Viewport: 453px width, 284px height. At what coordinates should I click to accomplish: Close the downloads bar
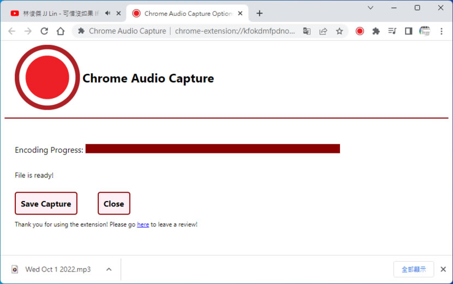[443, 269]
